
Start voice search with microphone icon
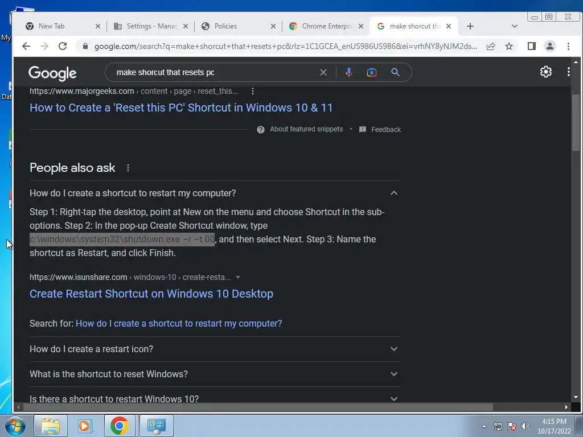coord(349,72)
